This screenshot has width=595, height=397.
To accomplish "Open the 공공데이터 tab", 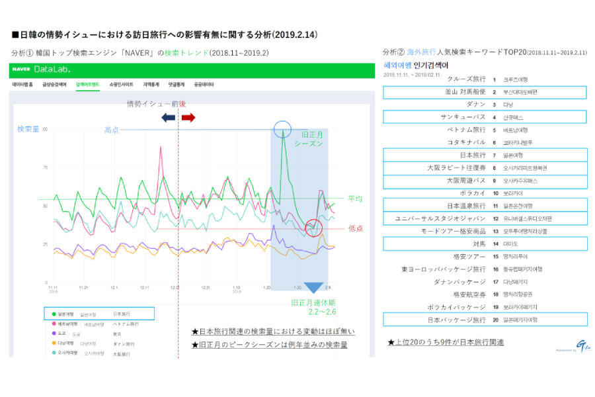I will (x=204, y=84).
